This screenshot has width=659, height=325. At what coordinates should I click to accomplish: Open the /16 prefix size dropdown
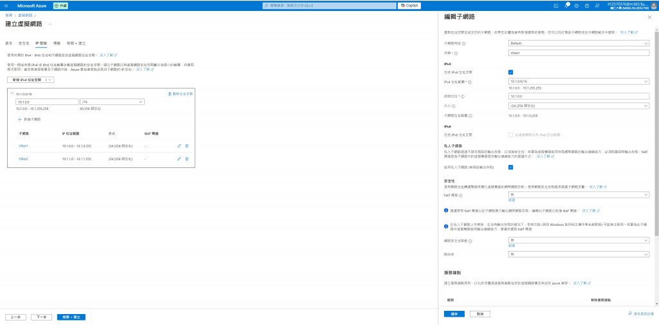click(112, 102)
